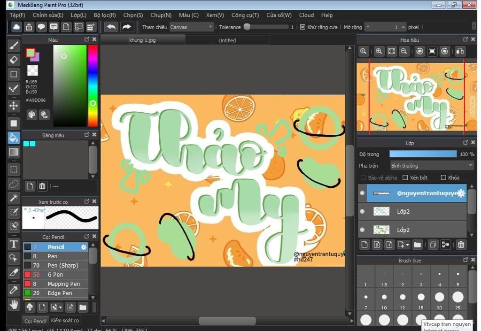Select the Pen (Sharp) brush
The width and height of the screenshot is (481, 331).
[55, 265]
